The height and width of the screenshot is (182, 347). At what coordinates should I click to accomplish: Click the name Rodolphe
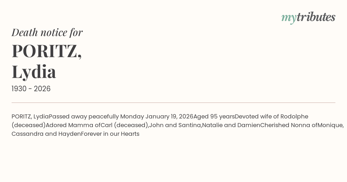pos(294,117)
